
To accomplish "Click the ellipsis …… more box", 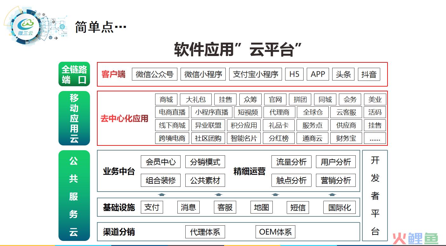I will coord(375,138).
